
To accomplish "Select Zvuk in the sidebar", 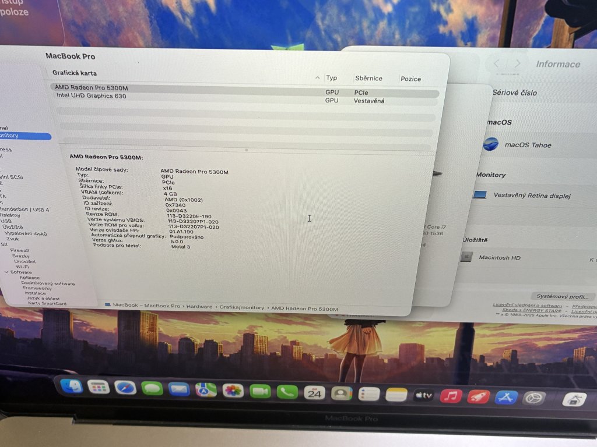I will tap(13, 239).
